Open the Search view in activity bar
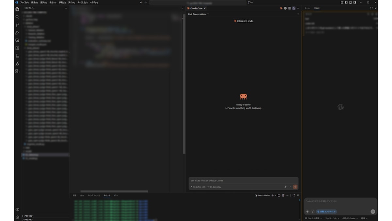This screenshot has width=392, height=221. (x=17, y=17)
